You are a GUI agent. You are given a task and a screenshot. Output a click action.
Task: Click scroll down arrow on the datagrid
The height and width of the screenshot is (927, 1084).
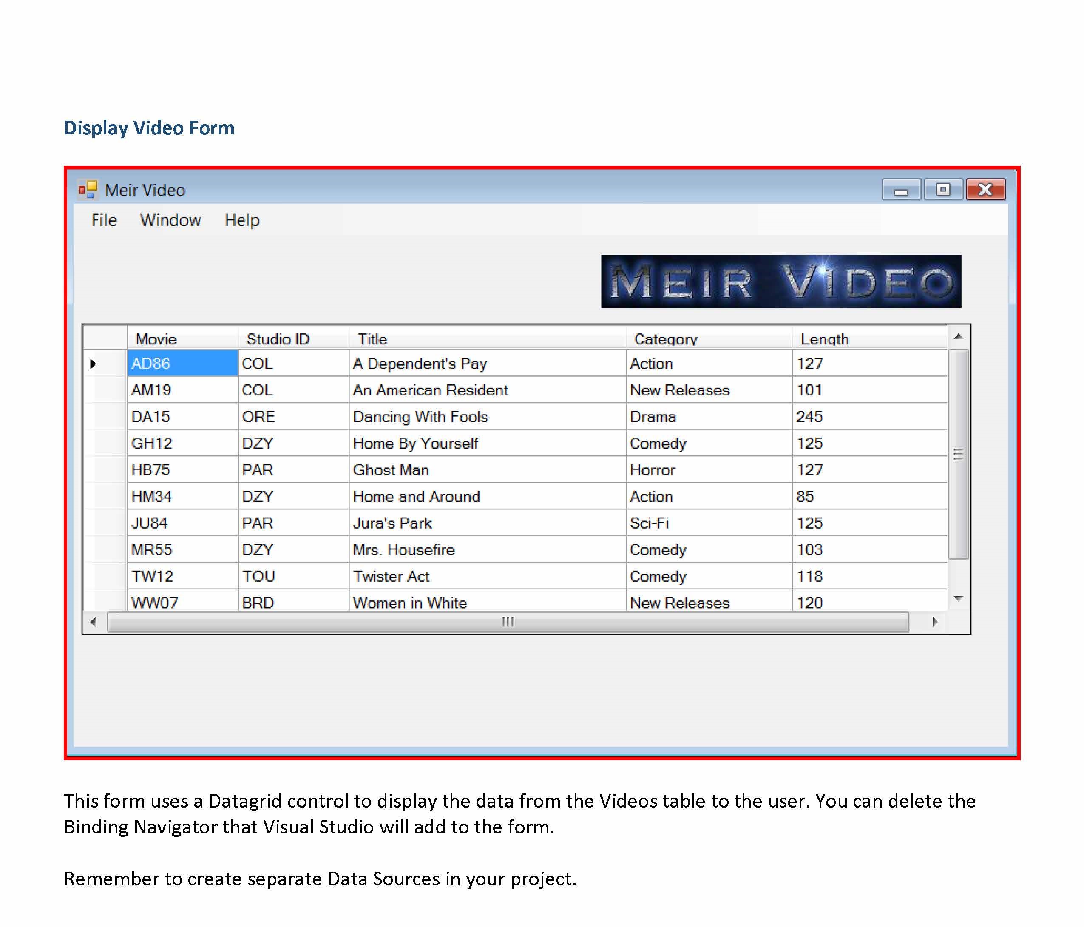(x=958, y=598)
